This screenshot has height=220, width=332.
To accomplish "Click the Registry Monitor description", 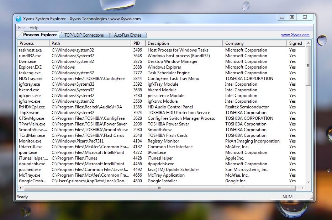I will [x=163, y=141].
